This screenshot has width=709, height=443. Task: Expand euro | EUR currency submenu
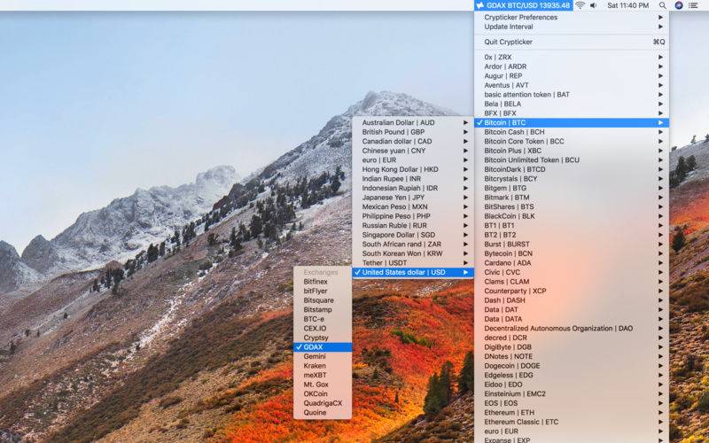[x=413, y=160]
